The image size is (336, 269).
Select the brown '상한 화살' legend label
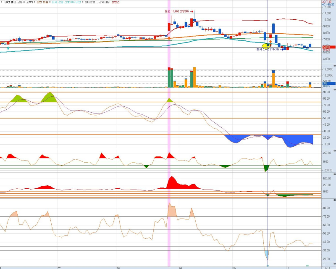[x=43, y=2]
